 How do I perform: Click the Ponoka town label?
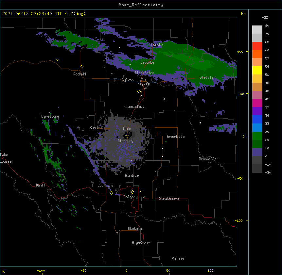point(157,44)
